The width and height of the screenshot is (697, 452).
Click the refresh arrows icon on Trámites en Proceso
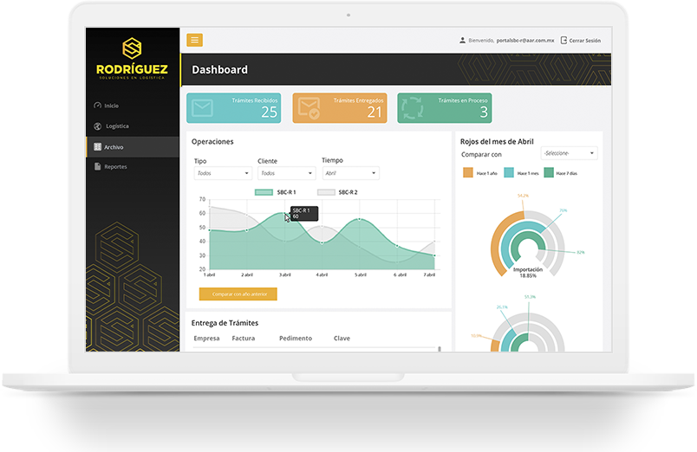pos(414,108)
